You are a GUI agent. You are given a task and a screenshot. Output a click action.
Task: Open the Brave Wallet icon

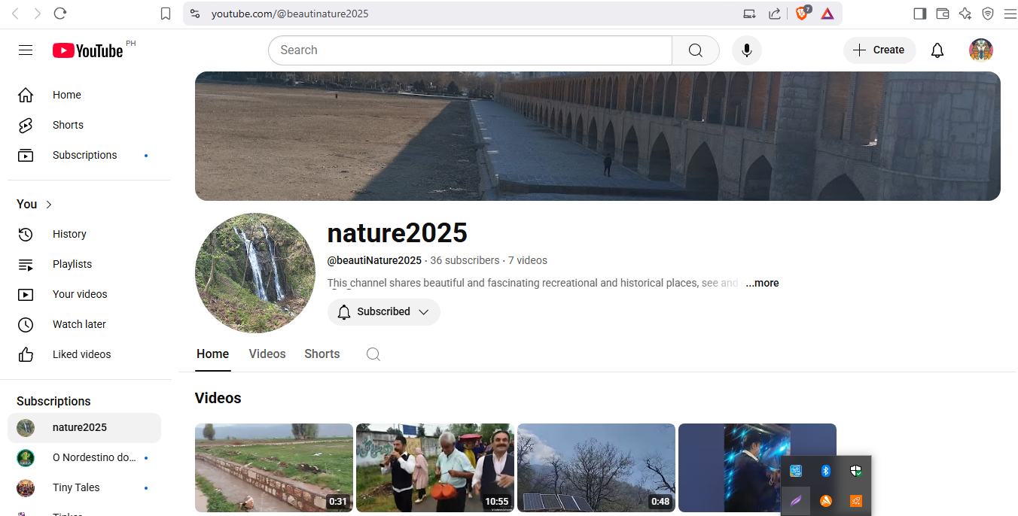(x=943, y=14)
